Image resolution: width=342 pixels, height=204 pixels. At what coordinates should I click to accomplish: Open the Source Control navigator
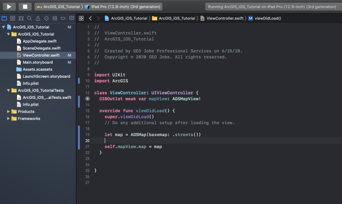12,18
